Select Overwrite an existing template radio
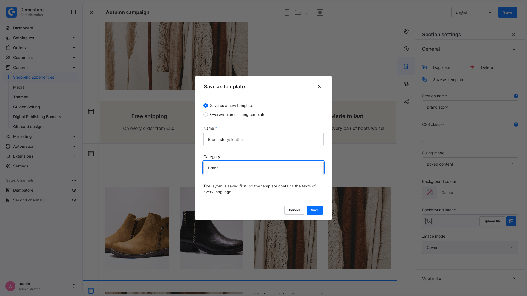This screenshot has width=527, height=296. tap(206, 115)
